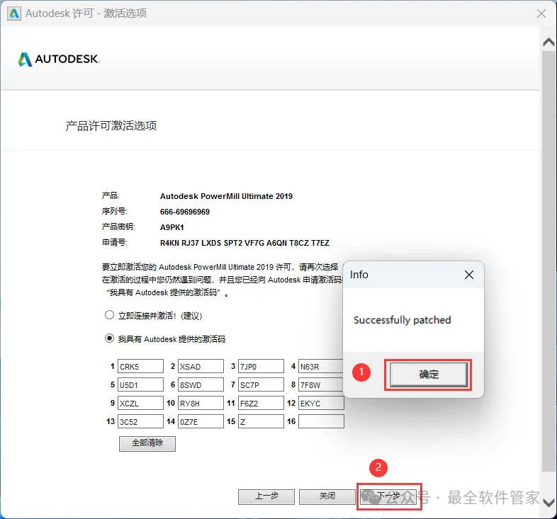Click the scrollbar up arrow

click(548, 42)
